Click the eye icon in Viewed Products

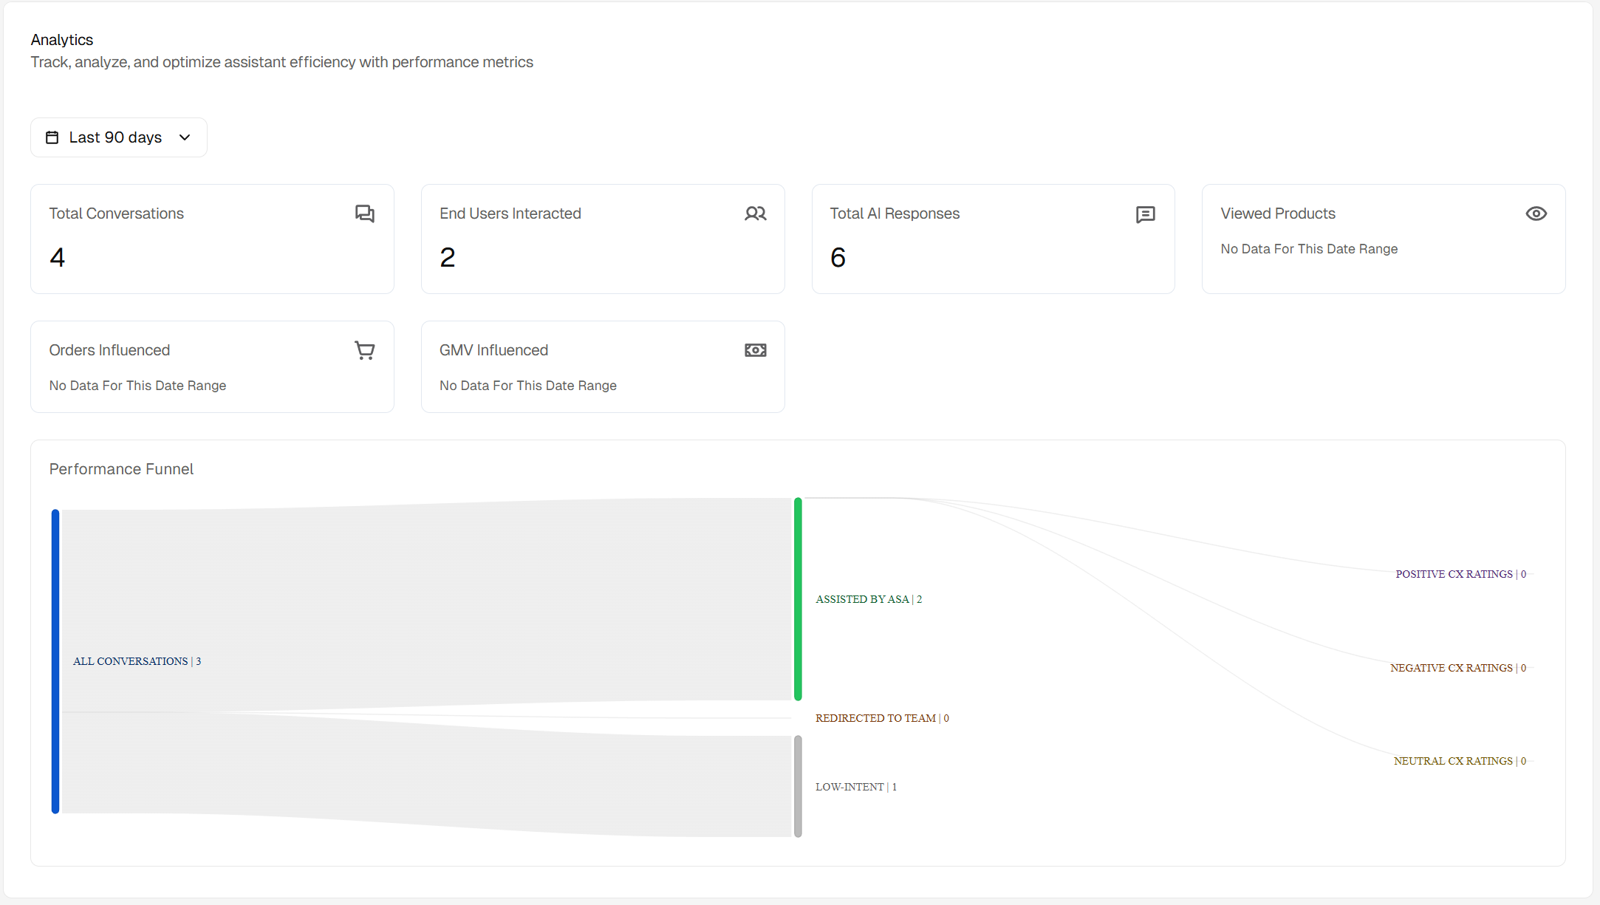1536,214
